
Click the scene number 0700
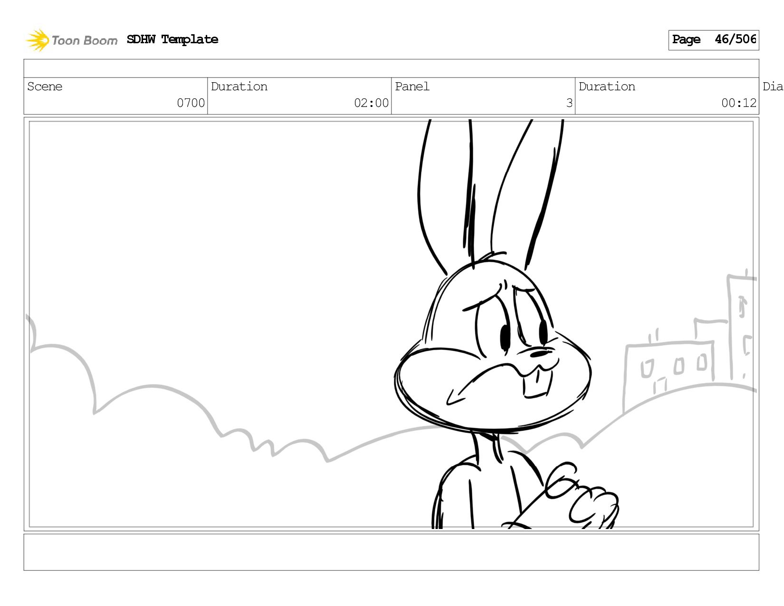point(191,103)
